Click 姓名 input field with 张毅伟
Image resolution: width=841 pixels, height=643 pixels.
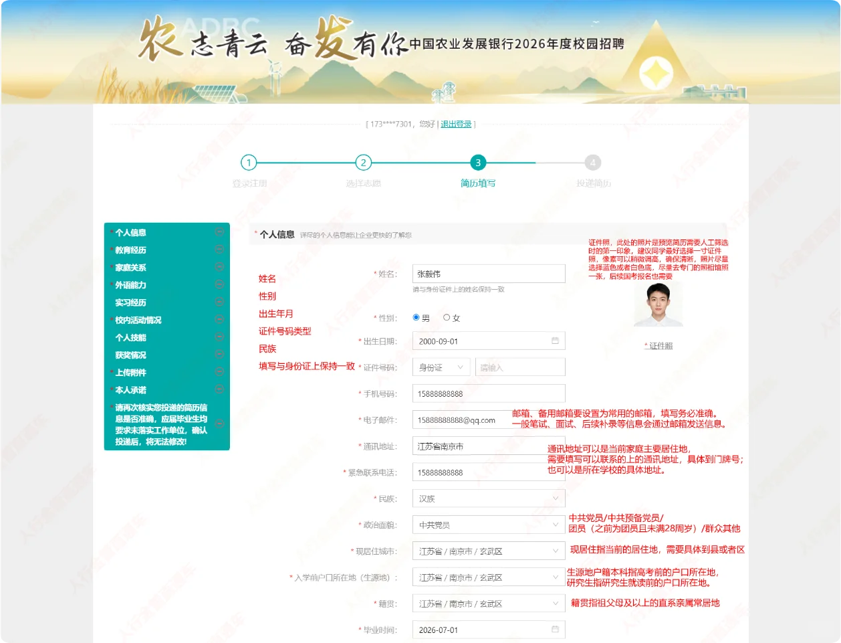(x=489, y=274)
